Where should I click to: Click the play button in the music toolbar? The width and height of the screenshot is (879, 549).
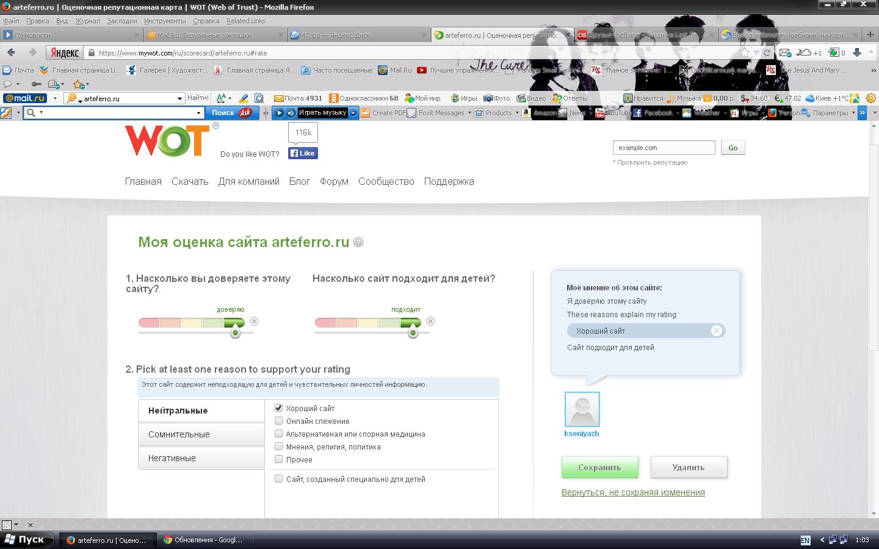click(x=280, y=113)
